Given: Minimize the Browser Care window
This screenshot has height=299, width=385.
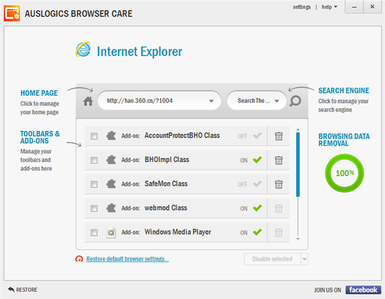Looking at the screenshot, I should [x=354, y=7].
